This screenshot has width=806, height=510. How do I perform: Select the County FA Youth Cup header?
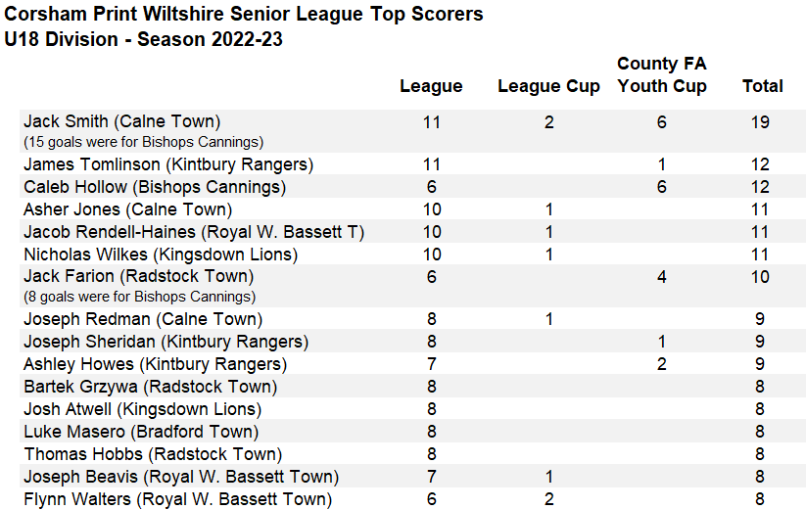(662, 74)
